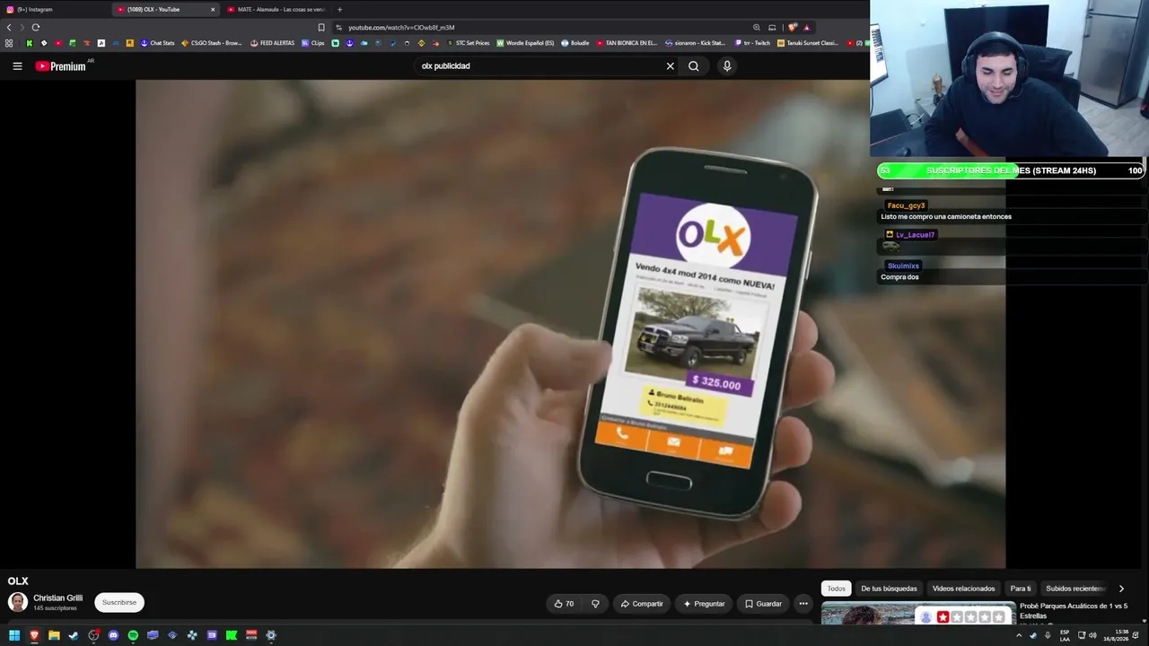Open Brave Shields icon

(792, 27)
